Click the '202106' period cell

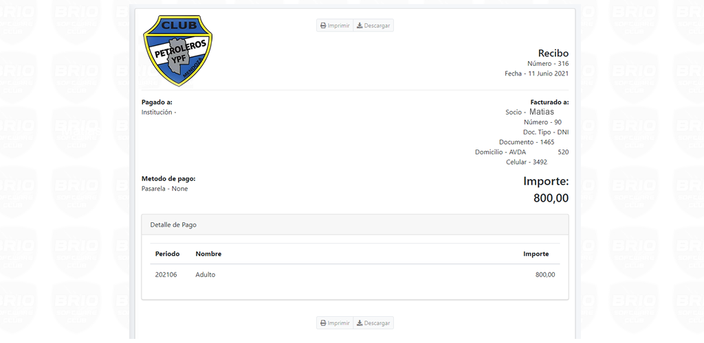coord(166,275)
